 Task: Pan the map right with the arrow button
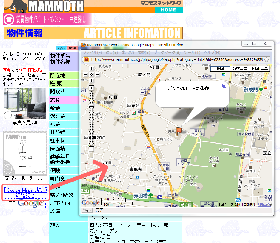click(98, 74)
